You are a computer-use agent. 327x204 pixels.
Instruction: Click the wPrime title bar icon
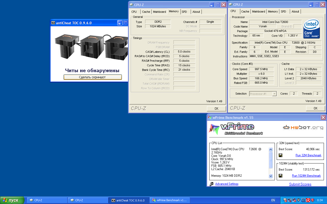(210, 118)
